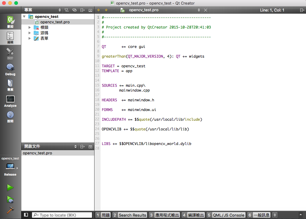Click the Line: 1, Col: 1 indicator
The width and height of the screenshot is (306, 219).
[x=272, y=10]
